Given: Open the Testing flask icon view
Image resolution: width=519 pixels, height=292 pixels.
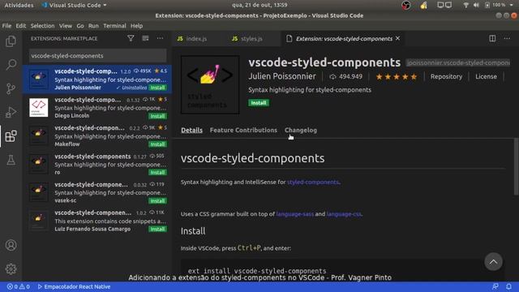Looking at the screenshot, I should (11, 161).
